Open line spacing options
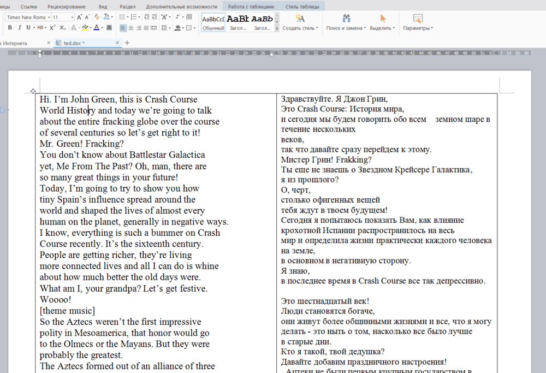Image resolution: width=546 pixels, height=373 pixels. point(164,28)
